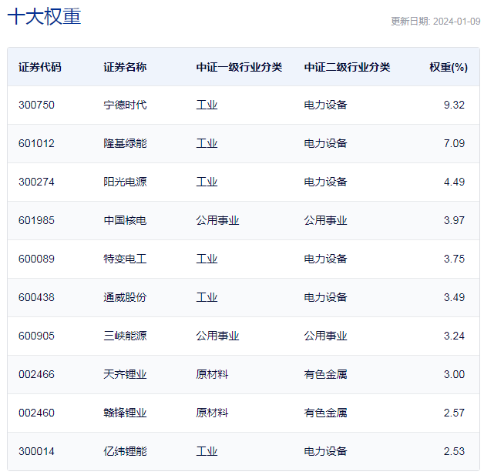Click the 三峡能源 security name
484x475 pixels.
tap(125, 336)
